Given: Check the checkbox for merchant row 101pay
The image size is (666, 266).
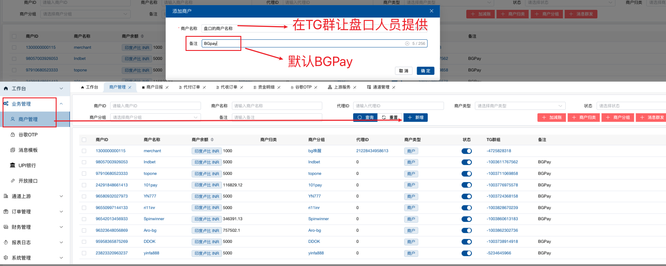Looking at the screenshot, I should coord(84,185).
